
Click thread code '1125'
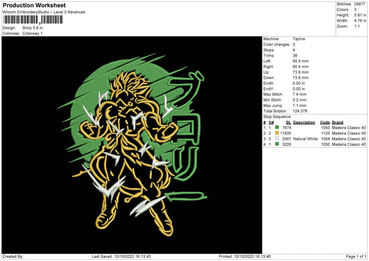pyautogui.click(x=325, y=134)
